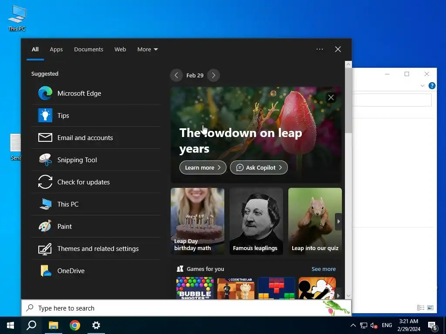
Task: Open the chess game tile
Action: 236,288
